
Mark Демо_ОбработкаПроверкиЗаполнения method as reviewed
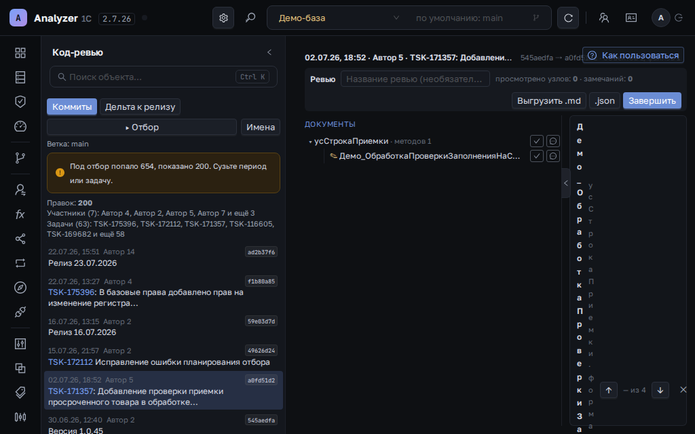pyautogui.click(x=537, y=156)
